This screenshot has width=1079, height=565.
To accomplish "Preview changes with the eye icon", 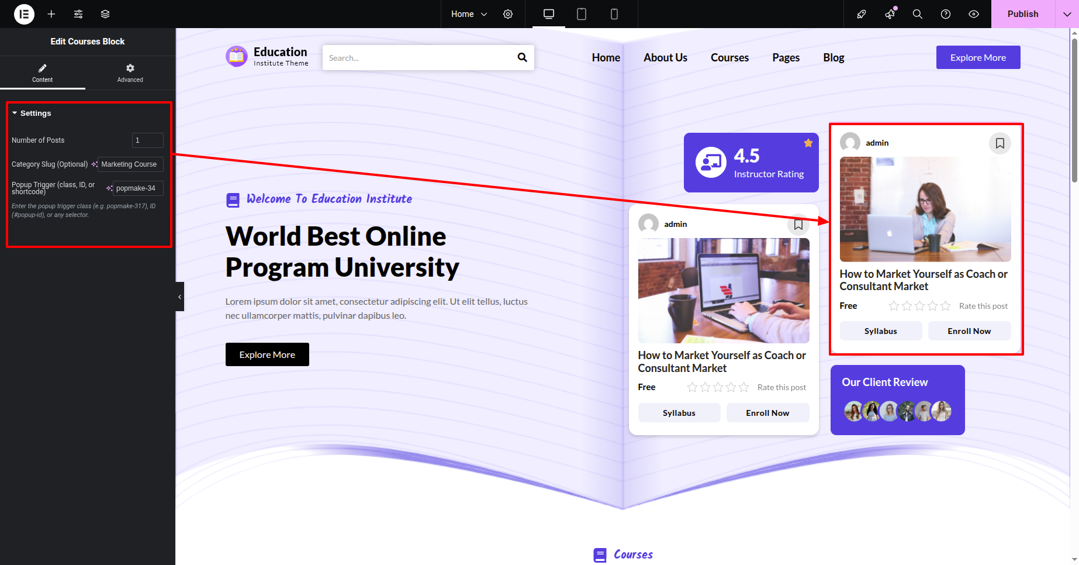I will click(x=974, y=14).
